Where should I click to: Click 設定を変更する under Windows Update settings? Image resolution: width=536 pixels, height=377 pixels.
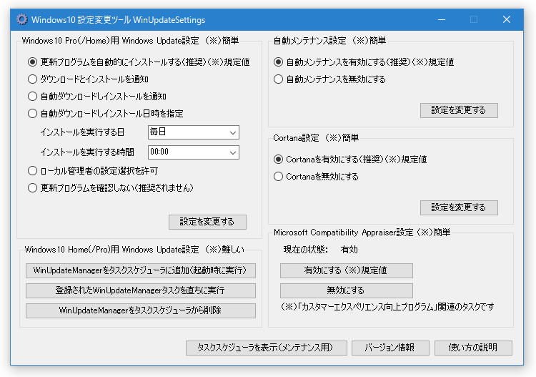point(207,222)
